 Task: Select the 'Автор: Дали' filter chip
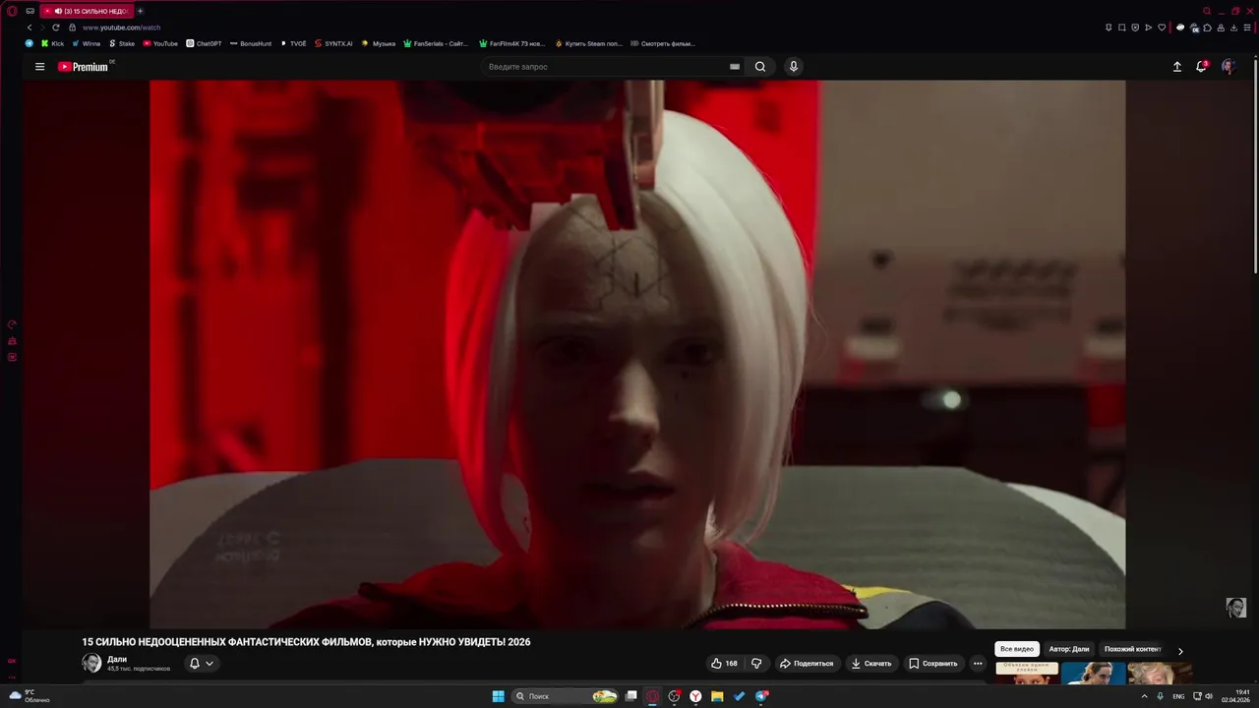pyautogui.click(x=1069, y=649)
